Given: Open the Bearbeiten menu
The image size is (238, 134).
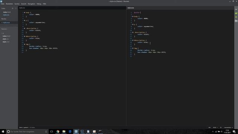Looking at the screenshot, I should tap(9, 4).
